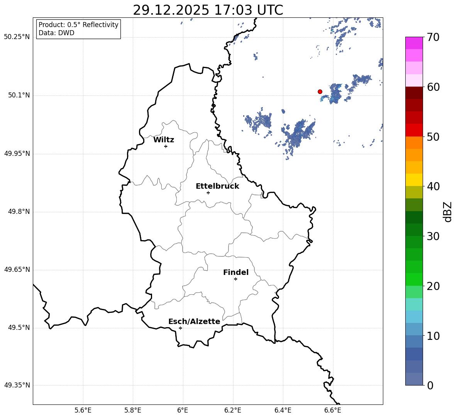The width and height of the screenshot is (457, 418).
Task: Pick the dark maroon colorbar segment below 60
Action: tap(414, 93)
